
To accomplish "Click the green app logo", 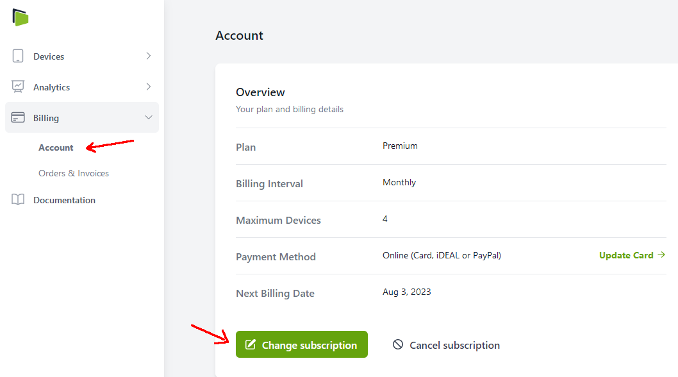I will (x=21, y=17).
